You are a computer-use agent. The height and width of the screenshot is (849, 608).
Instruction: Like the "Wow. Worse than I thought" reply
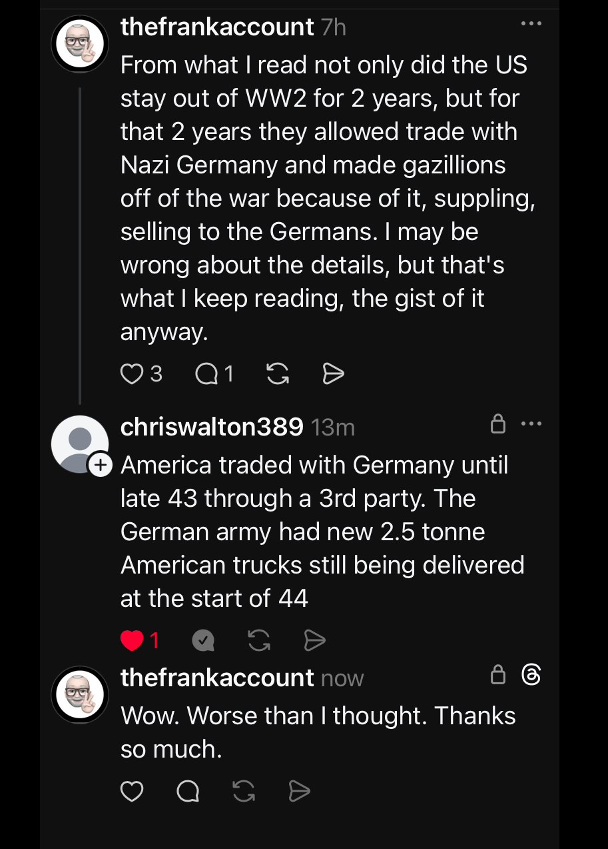(132, 792)
